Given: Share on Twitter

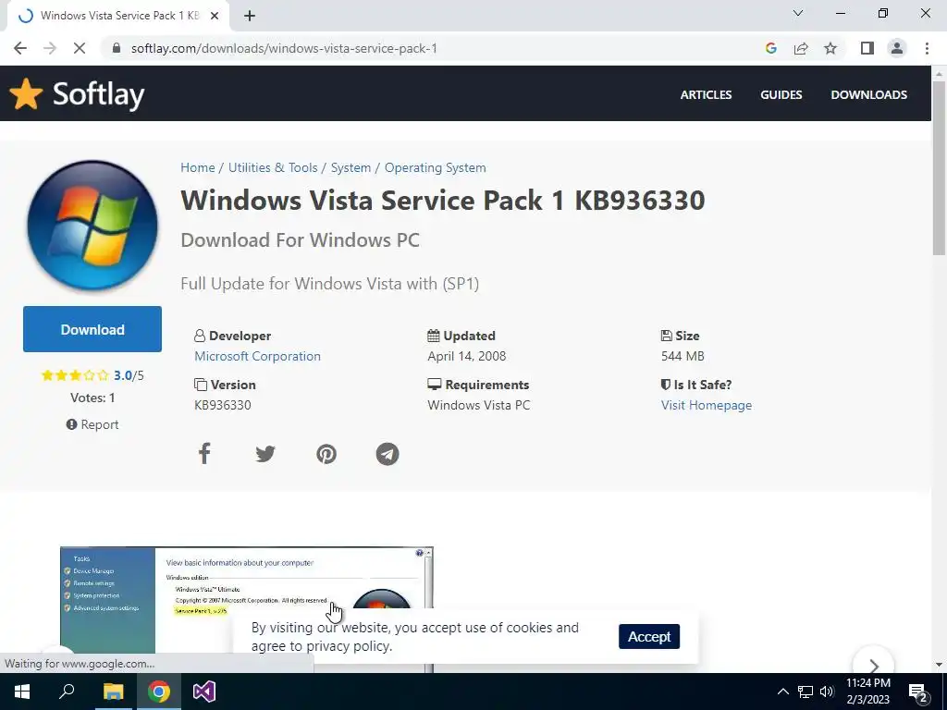Looking at the screenshot, I should [265, 453].
